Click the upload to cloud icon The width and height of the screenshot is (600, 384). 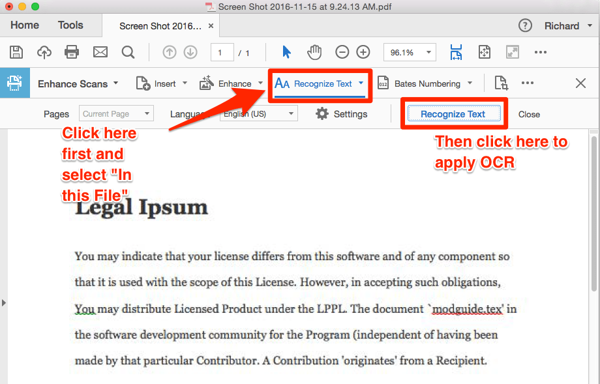click(44, 52)
